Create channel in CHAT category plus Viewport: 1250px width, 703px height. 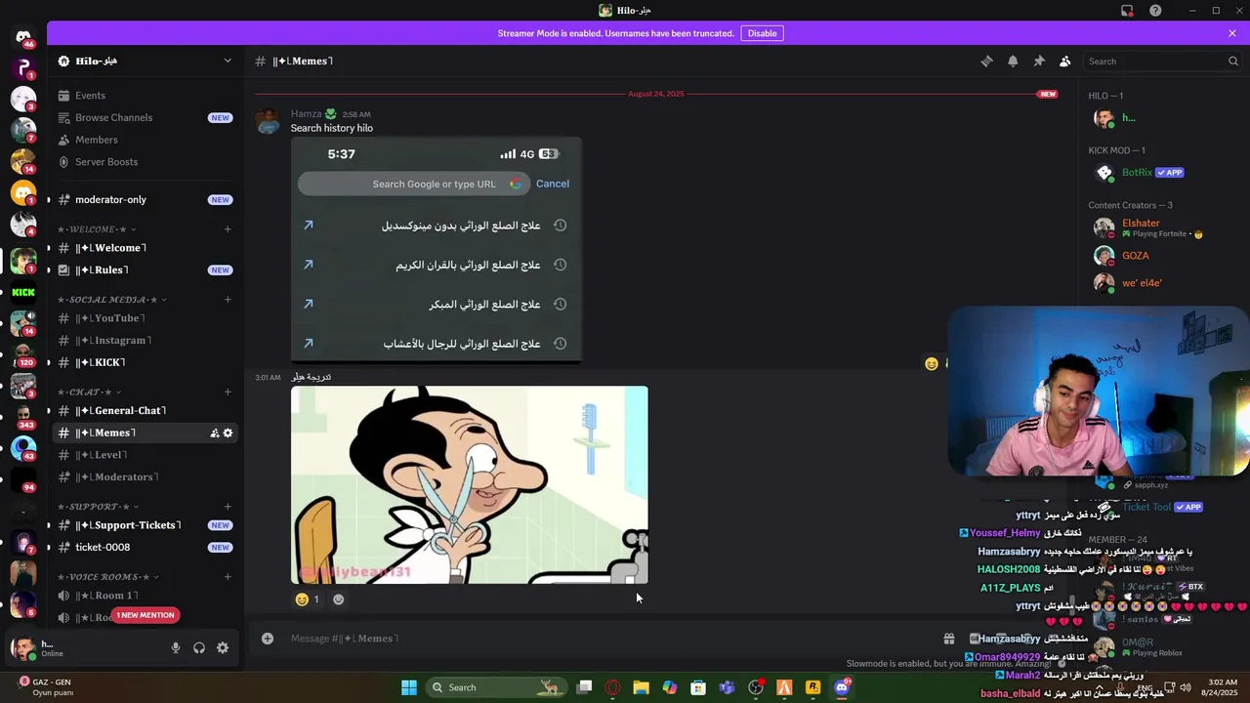click(228, 393)
